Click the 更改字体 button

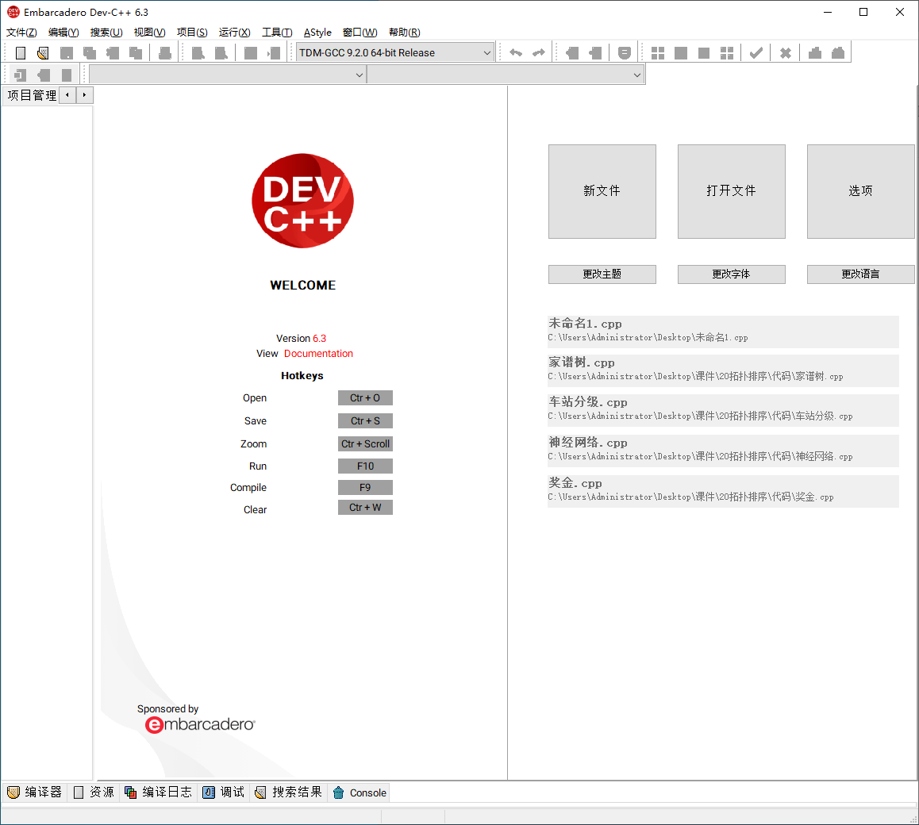tap(732, 274)
